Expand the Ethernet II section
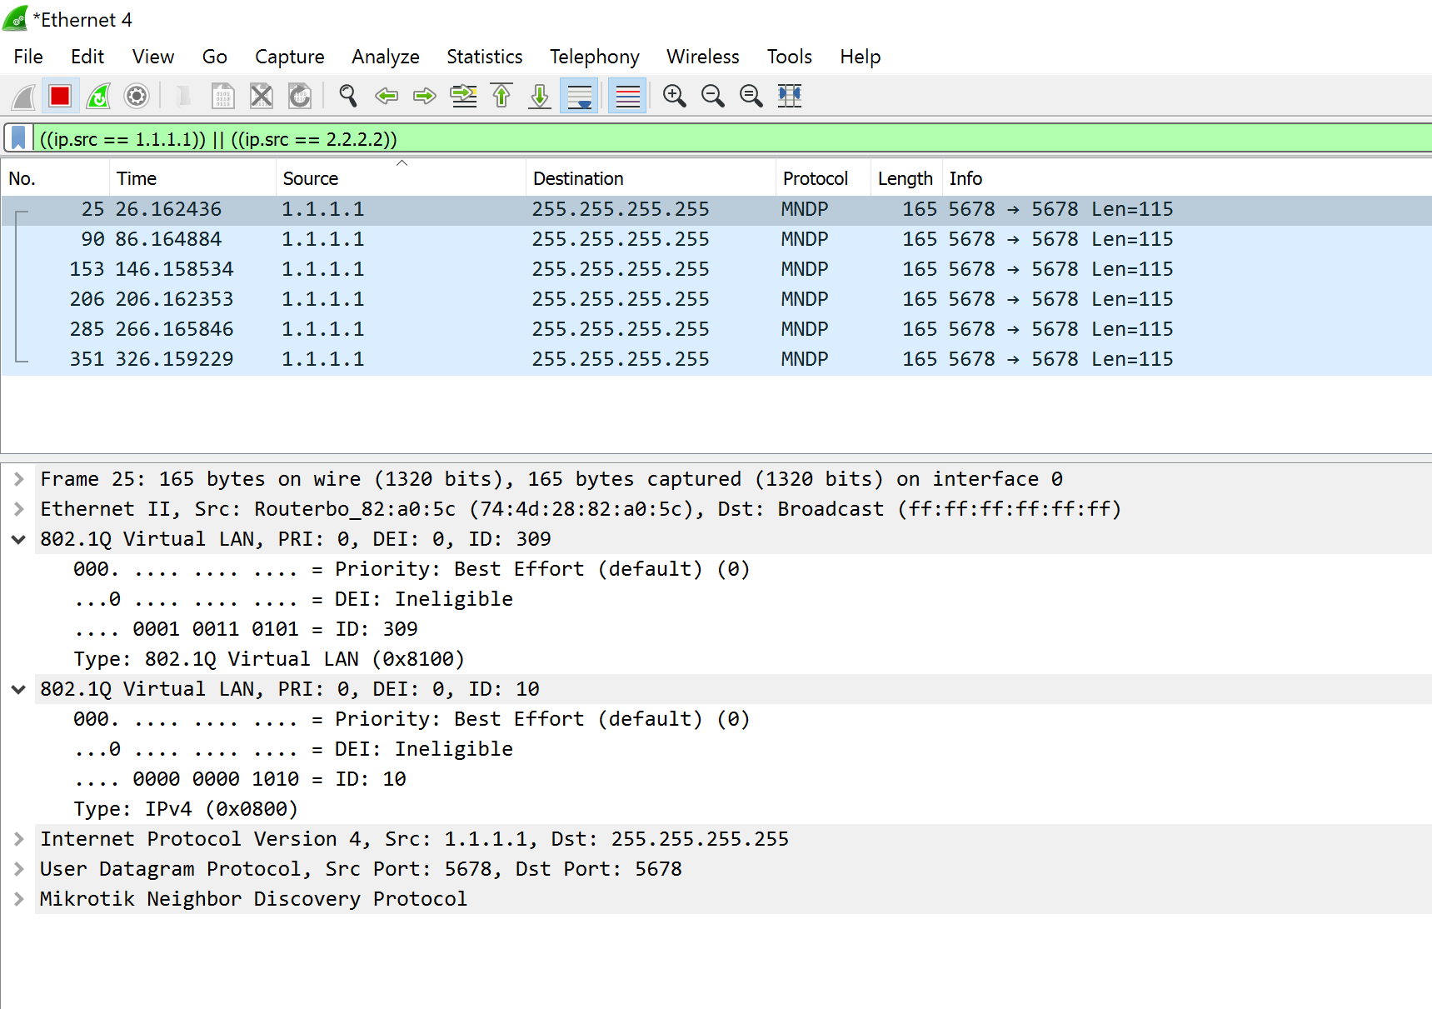The image size is (1432, 1009). pos(18,509)
